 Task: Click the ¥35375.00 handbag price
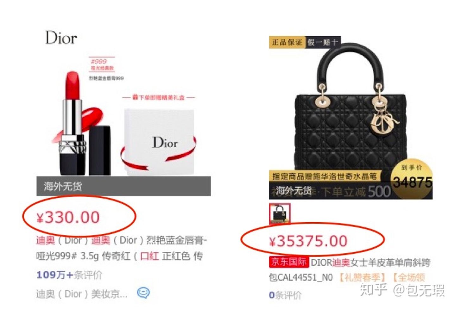[308, 241]
